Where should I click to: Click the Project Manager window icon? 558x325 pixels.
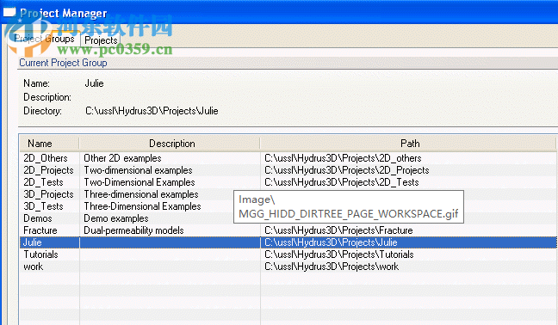pyautogui.click(x=9, y=12)
